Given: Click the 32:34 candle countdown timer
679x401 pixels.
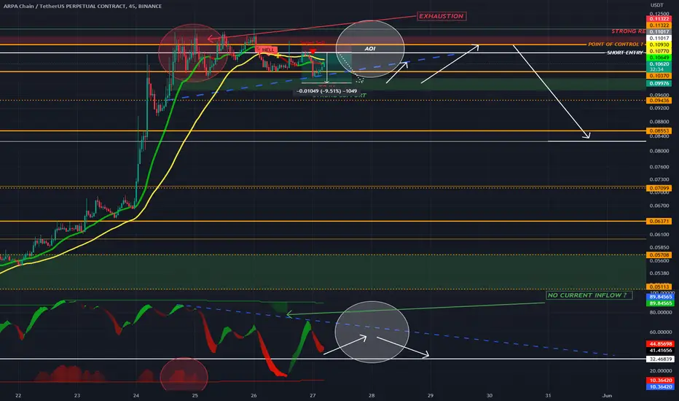Looking at the screenshot, I should [656, 69].
